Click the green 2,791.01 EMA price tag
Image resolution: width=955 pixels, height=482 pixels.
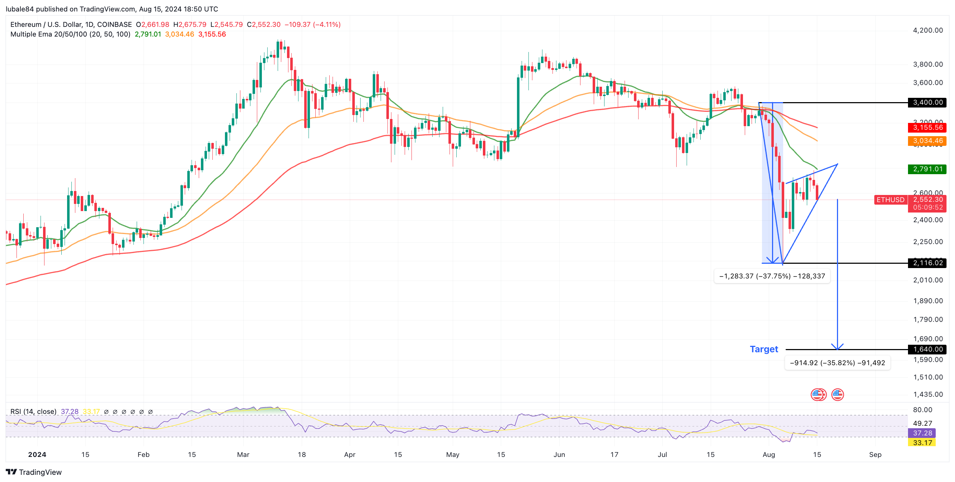pos(927,169)
